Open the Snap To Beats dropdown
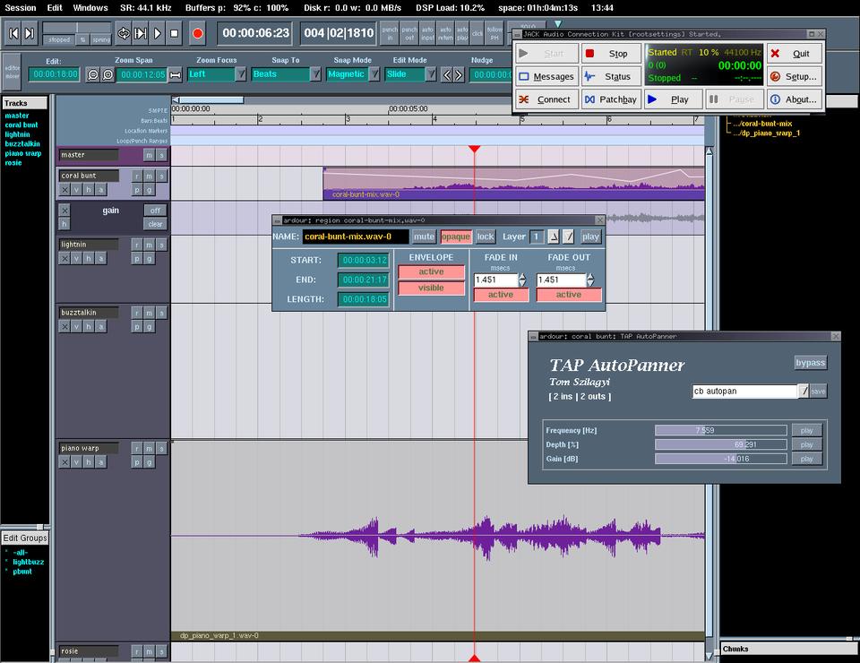This screenshot has height=663, width=860. [315, 74]
